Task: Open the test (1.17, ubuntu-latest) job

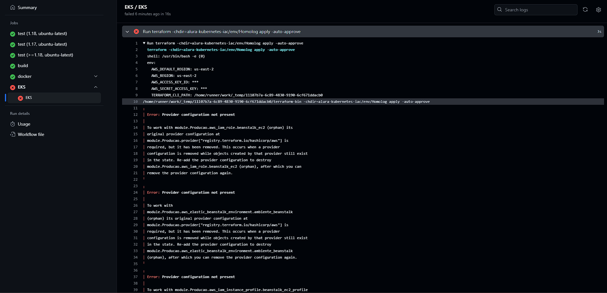Action: tap(42, 44)
